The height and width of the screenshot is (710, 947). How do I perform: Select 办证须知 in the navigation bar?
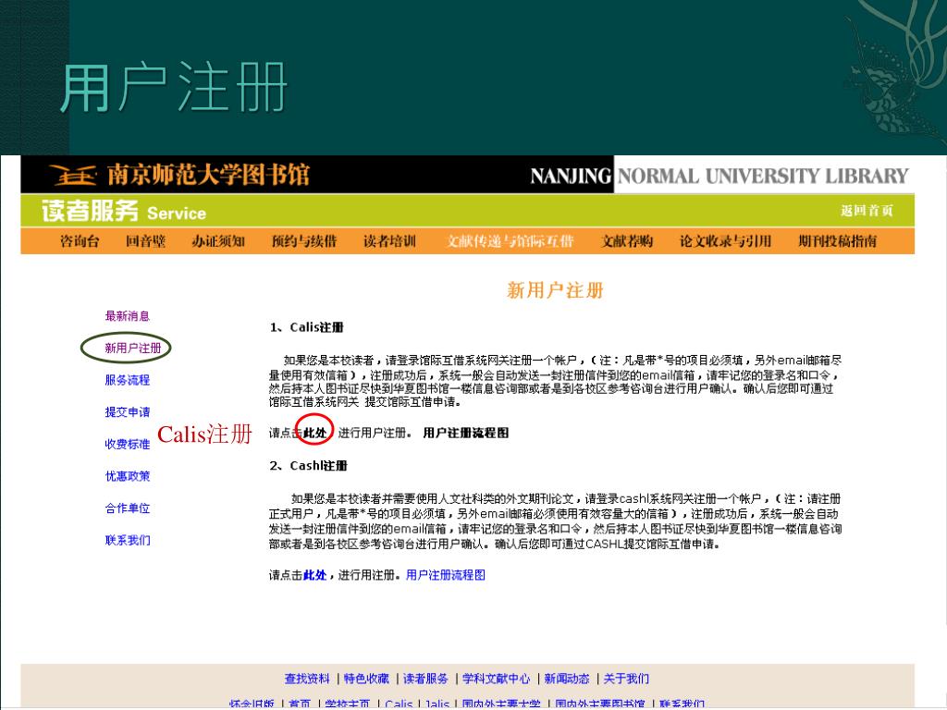(218, 241)
